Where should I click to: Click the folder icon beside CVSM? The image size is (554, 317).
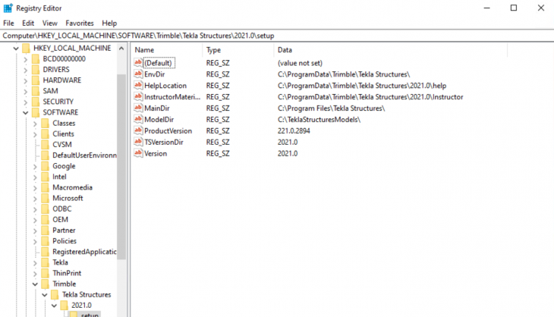coord(45,144)
